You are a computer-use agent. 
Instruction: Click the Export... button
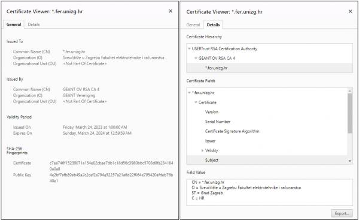pyautogui.click(x=342, y=213)
